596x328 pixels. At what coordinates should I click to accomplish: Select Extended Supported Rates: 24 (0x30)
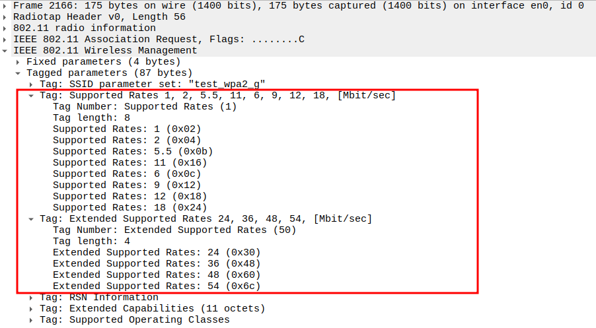157,252
